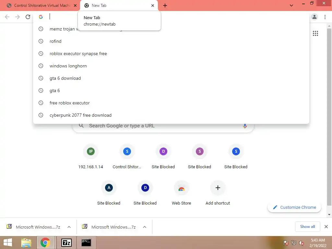The width and height of the screenshot is (332, 249).
Task: Open new tab with plus button
Action: 165,6
